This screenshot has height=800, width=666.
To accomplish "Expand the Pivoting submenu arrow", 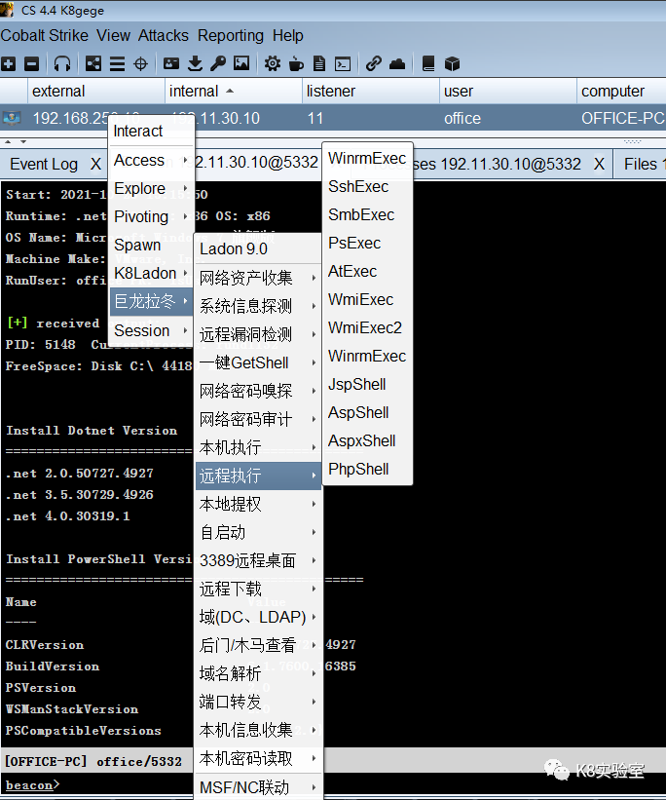I will 186,216.
